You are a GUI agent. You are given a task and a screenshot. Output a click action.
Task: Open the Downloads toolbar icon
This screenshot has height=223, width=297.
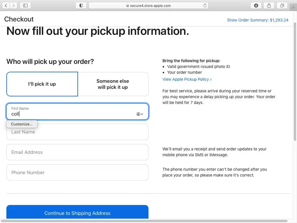click(x=256, y=6)
